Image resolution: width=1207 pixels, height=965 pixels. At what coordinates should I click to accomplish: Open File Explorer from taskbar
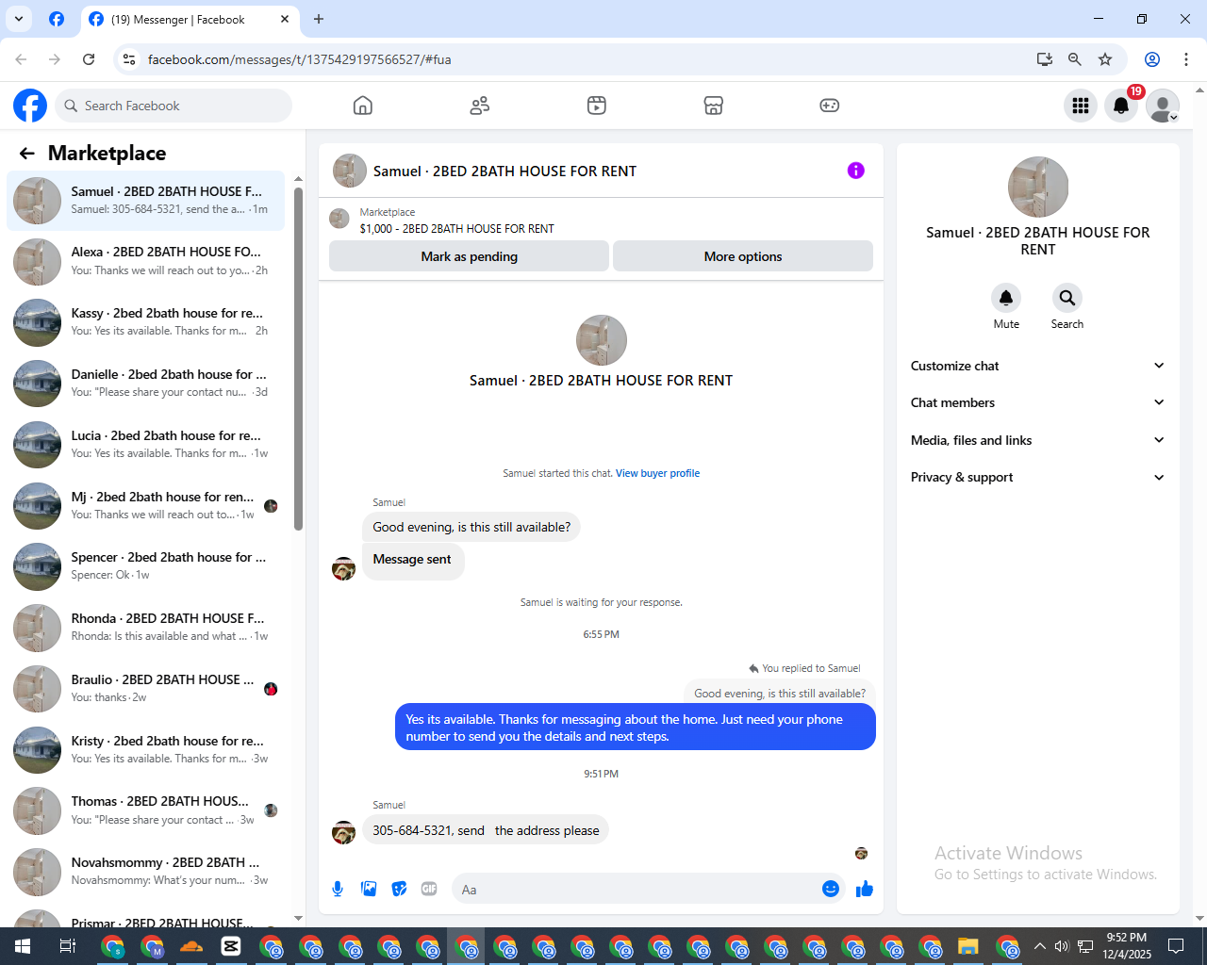point(968,946)
